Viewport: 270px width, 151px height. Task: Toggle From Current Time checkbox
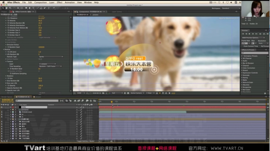pos(242,46)
